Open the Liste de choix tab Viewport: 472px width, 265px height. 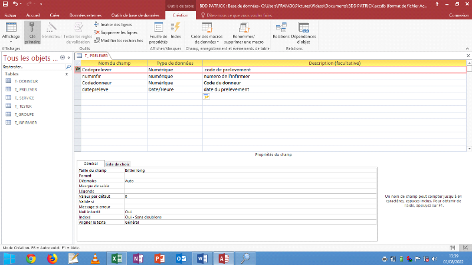(x=117, y=164)
